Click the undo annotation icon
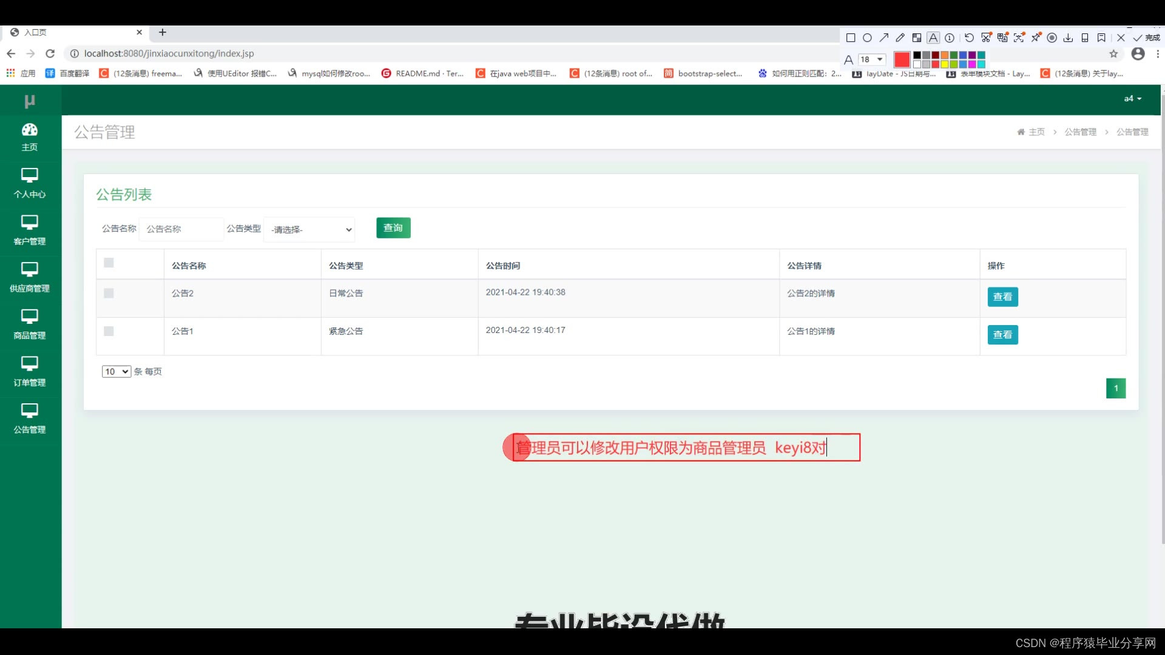1165x655 pixels. coord(969,38)
